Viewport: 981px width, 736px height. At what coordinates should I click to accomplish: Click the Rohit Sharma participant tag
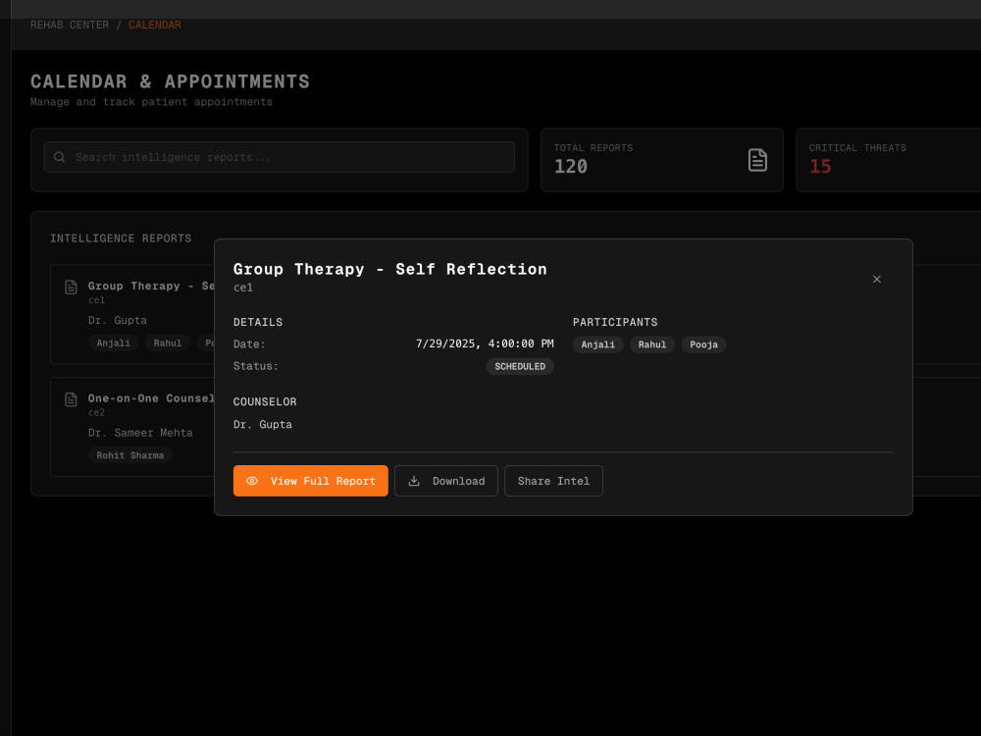[x=130, y=455]
